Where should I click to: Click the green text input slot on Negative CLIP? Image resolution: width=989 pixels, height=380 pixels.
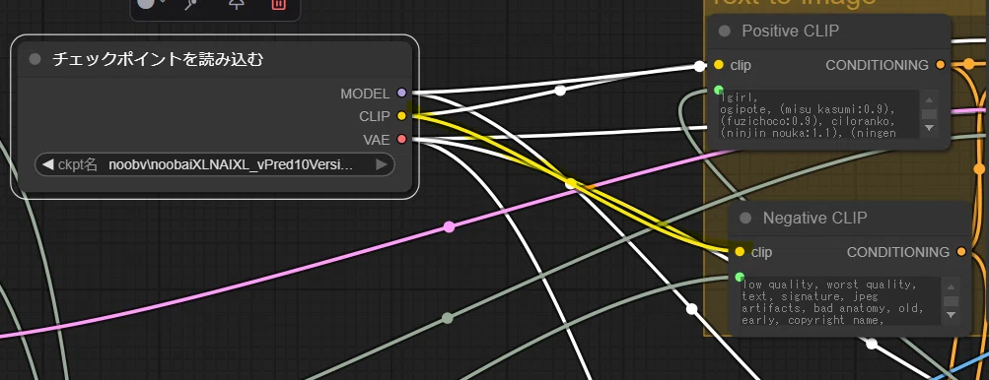[740, 277]
